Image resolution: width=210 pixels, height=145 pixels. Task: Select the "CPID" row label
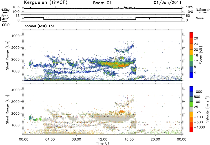pyautogui.click(x=6, y=25)
